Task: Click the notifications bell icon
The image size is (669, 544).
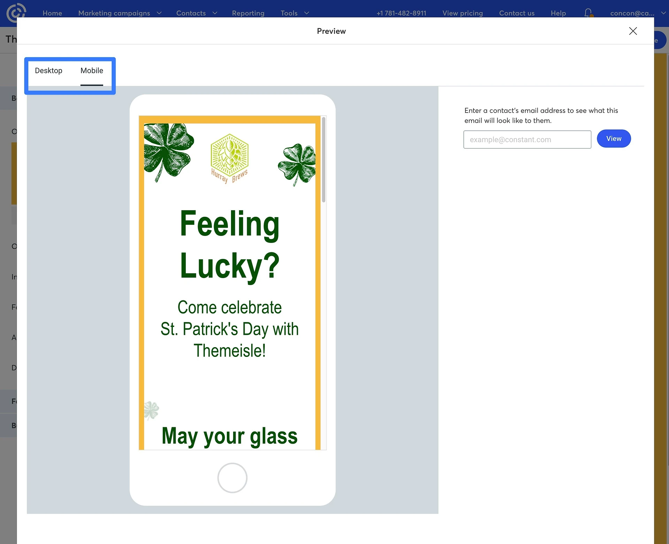Action: 588,12
